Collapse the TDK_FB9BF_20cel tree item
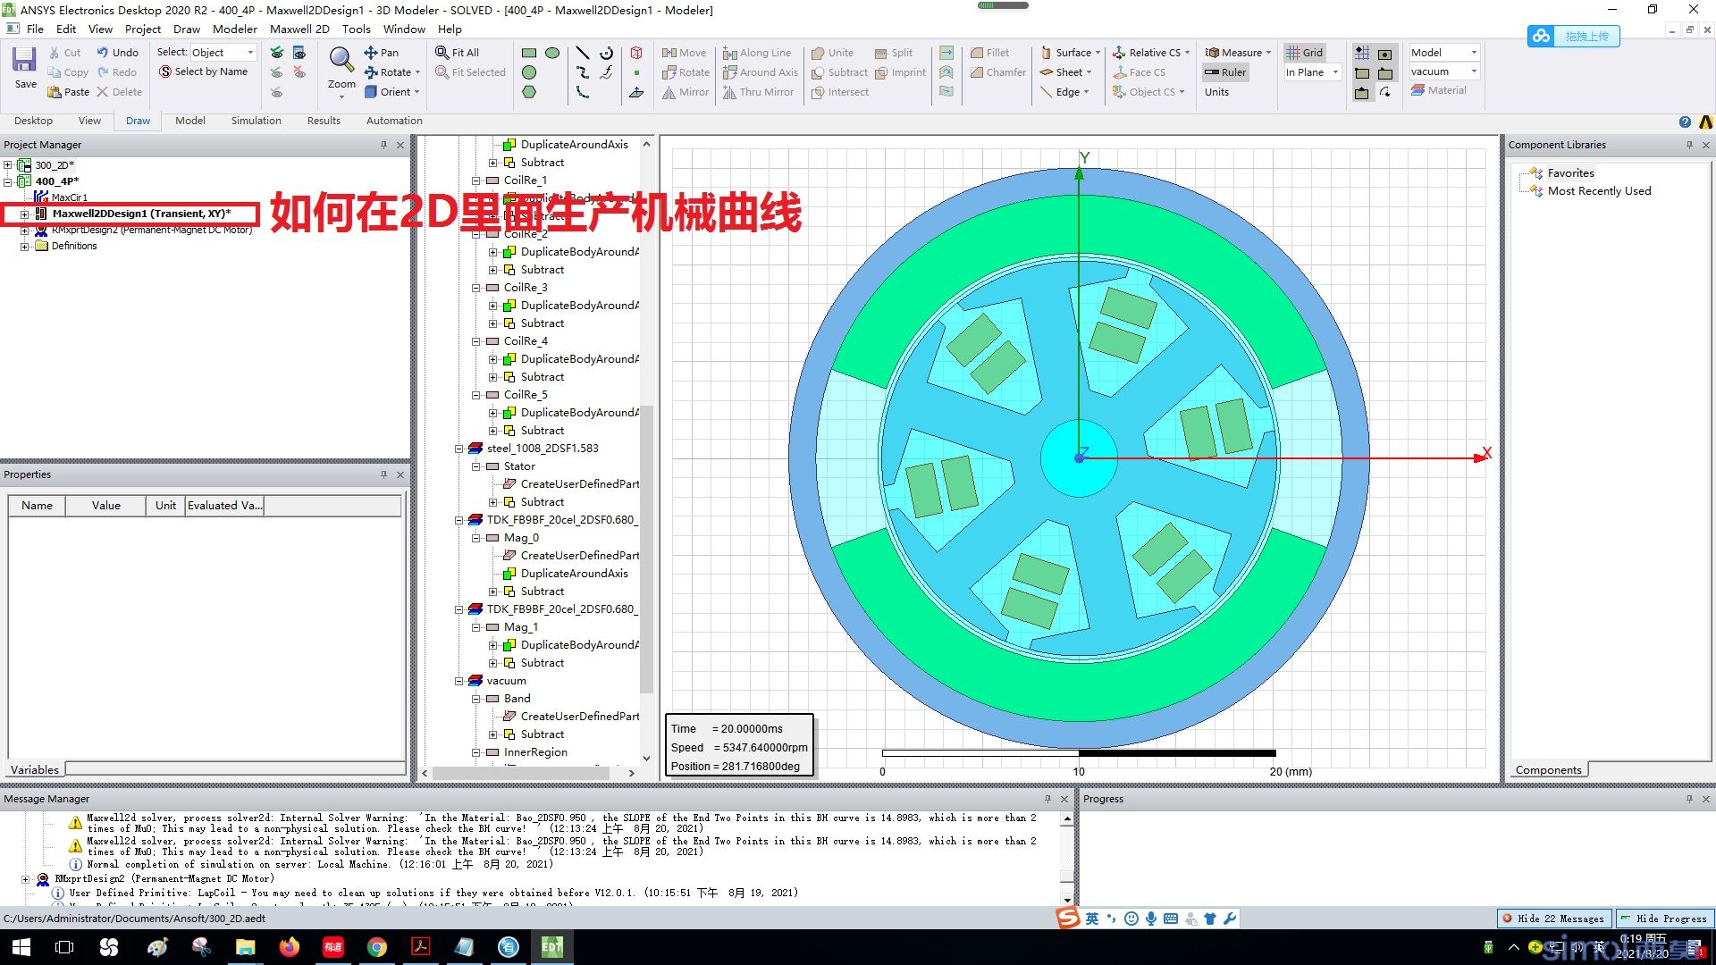 click(459, 518)
